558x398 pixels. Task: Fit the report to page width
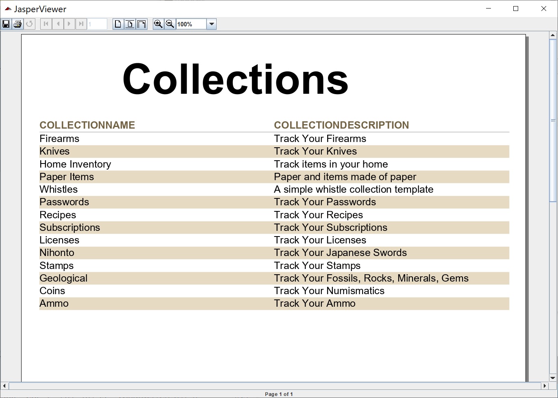click(x=141, y=24)
